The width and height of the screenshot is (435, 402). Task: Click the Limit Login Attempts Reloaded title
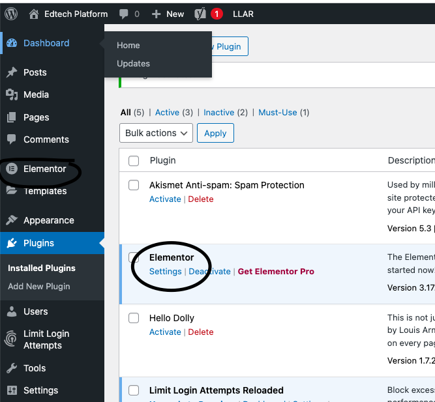217,390
